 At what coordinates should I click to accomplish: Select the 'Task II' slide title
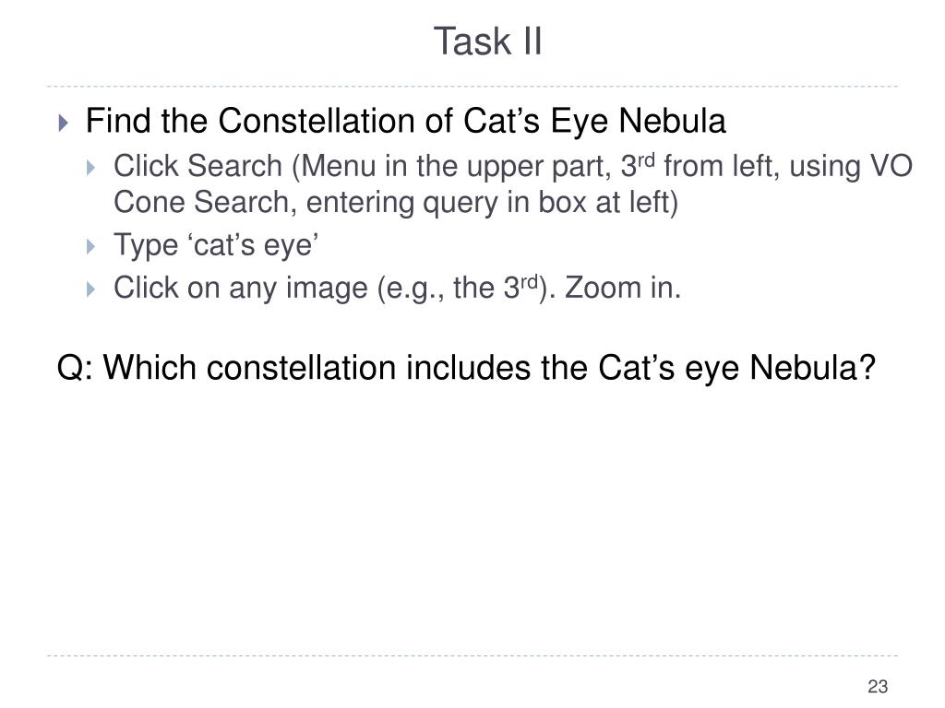click(487, 41)
